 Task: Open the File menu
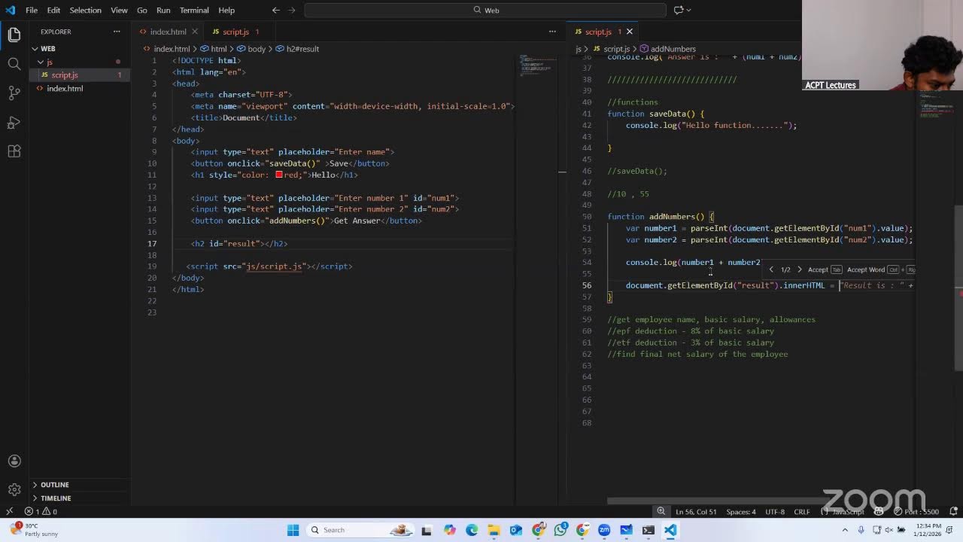coord(32,10)
